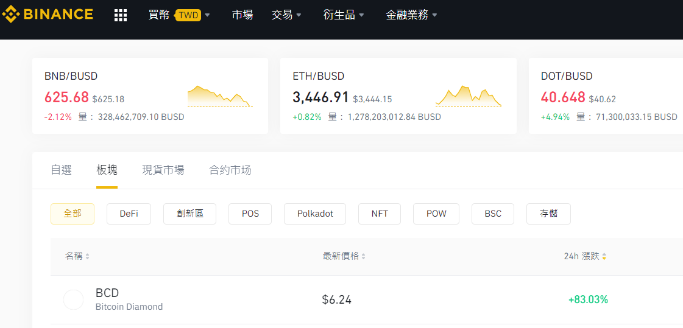Select the DeFi filter button
Image resolution: width=683 pixels, height=328 pixels.
(129, 214)
